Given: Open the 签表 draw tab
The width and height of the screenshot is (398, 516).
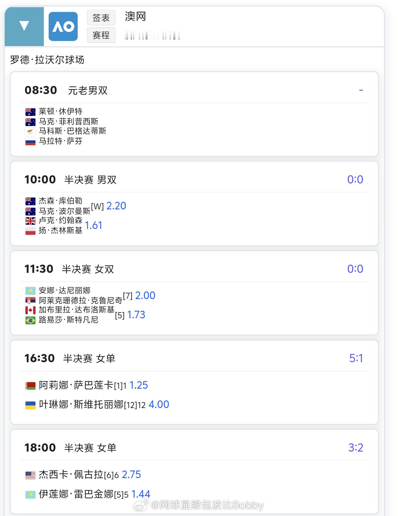Looking at the screenshot, I should tap(101, 18).
